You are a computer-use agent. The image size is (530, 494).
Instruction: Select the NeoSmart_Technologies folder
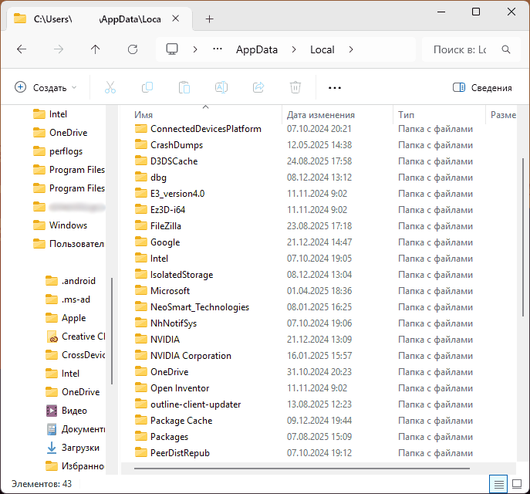(191, 307)
